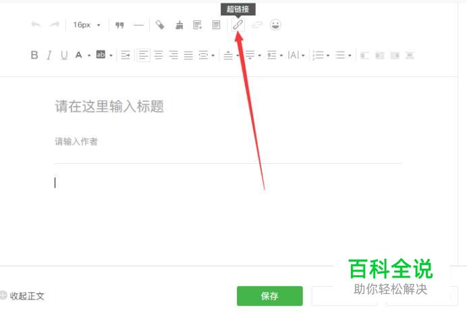467x319 pixels.
Task: Click into the article body text area
Action: point(228,214)
